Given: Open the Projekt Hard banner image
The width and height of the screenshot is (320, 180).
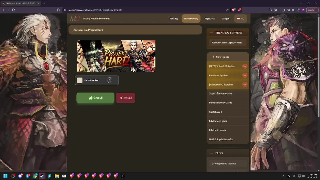Looking at the screenshot, I should click(116, 56).
